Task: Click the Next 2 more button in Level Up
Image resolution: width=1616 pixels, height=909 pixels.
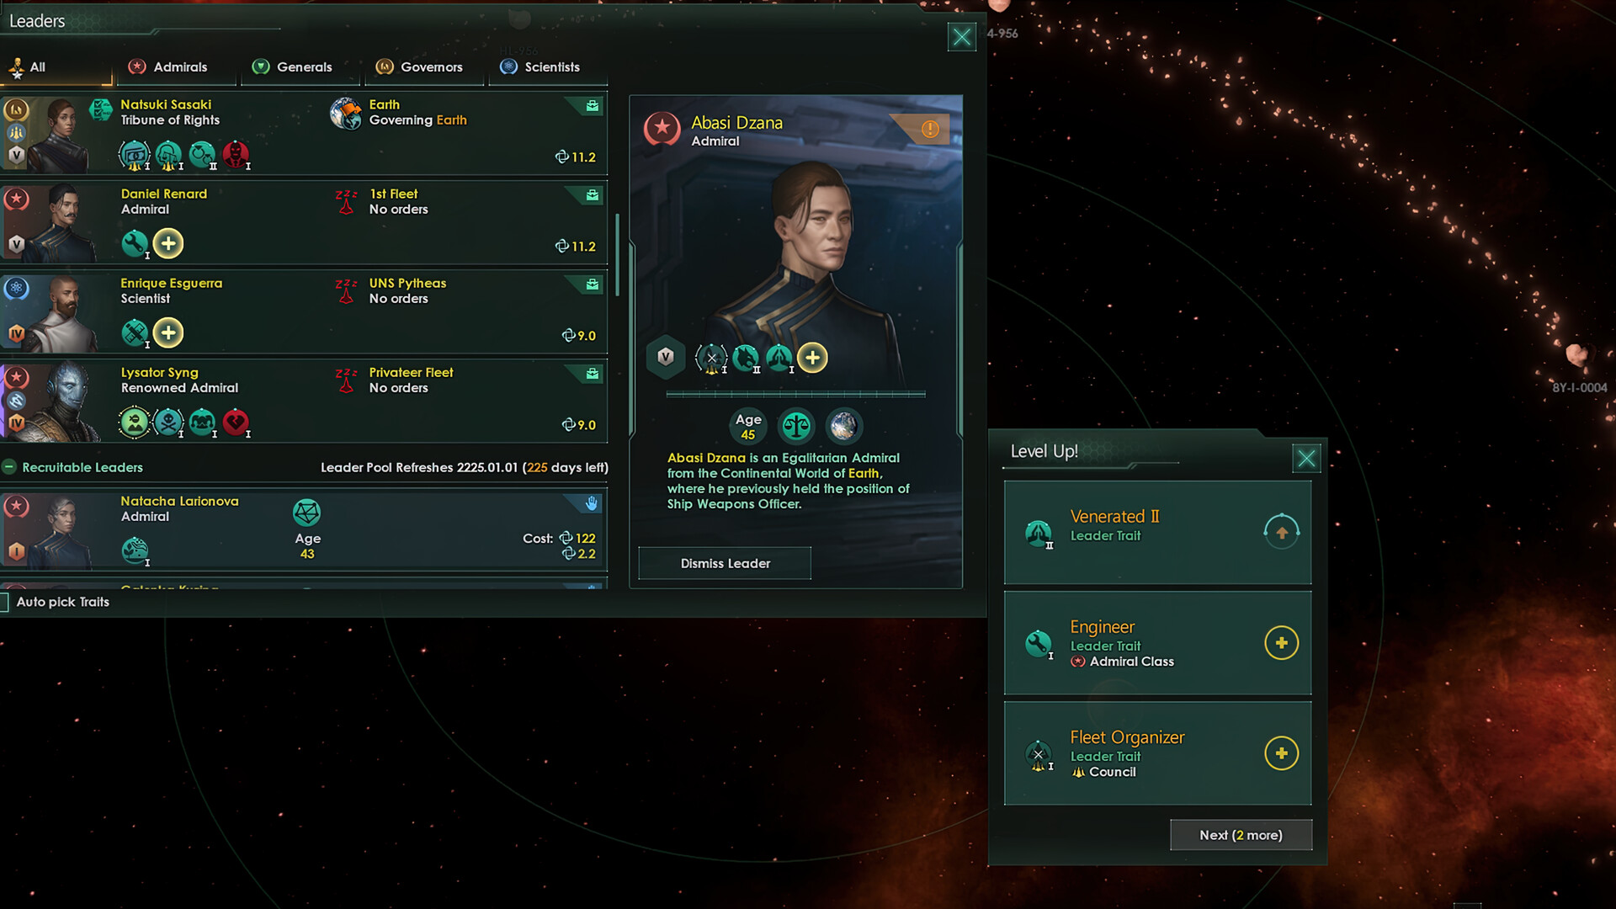Action: point(1240,833)
